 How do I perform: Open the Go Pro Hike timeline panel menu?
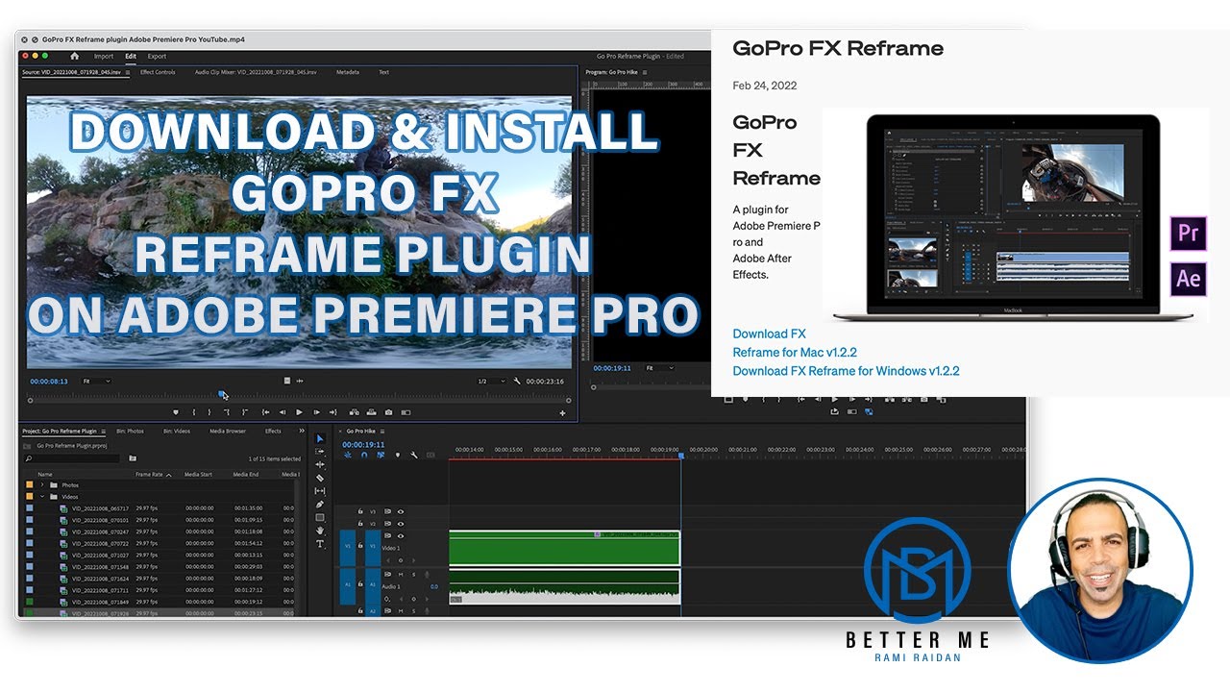[382, 432]
